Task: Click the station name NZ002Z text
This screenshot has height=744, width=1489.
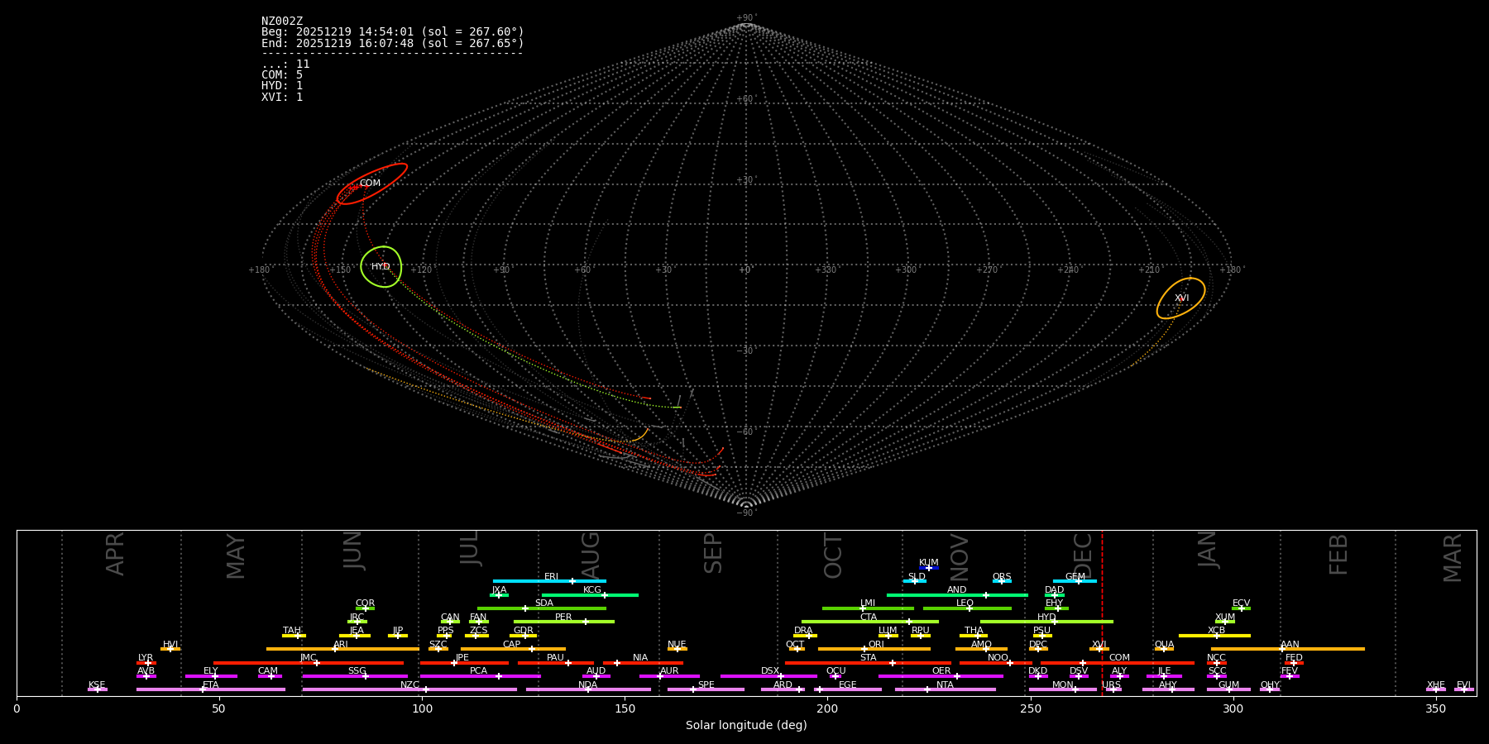Action: pyautogui.click(x=282, y=21)
